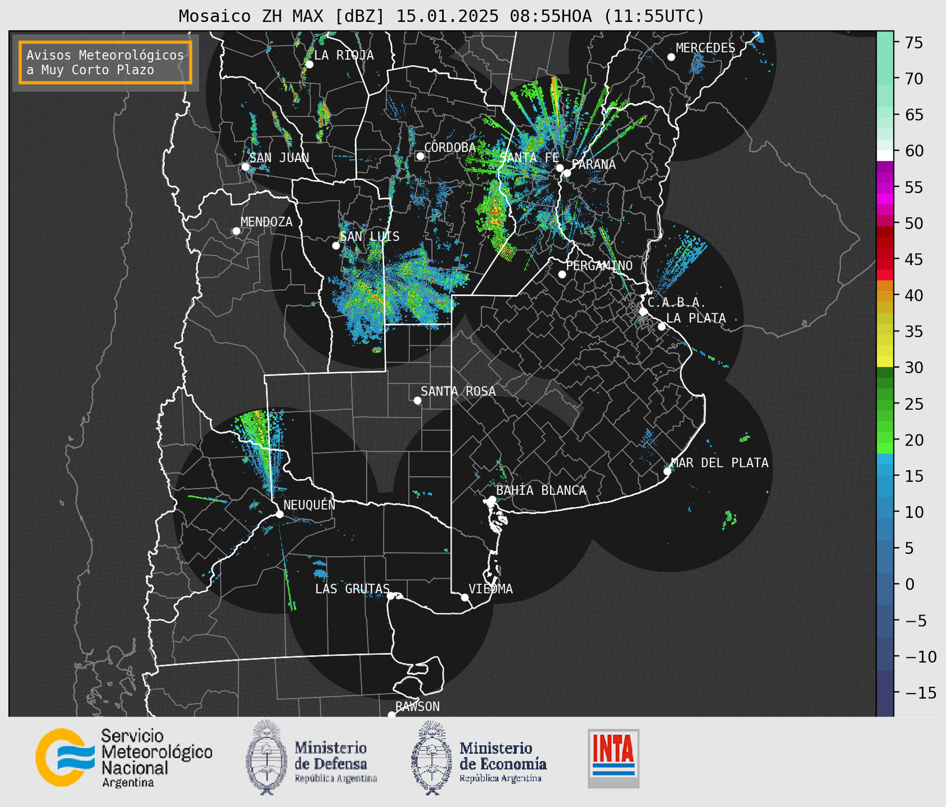Click the RAWSON city marker dot
The image size is (946, 807).
(x=391, y=715)
